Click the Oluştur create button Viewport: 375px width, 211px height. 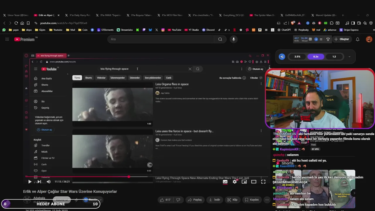(x=342, y=39)
